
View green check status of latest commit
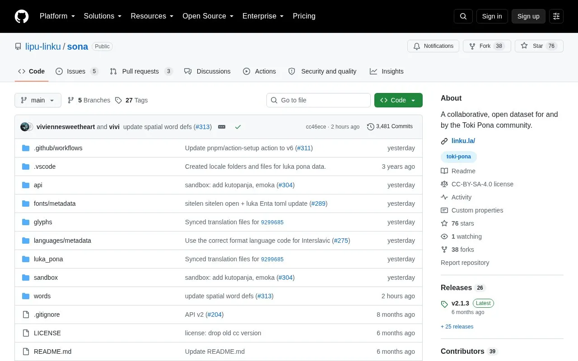tap(238, 127)
